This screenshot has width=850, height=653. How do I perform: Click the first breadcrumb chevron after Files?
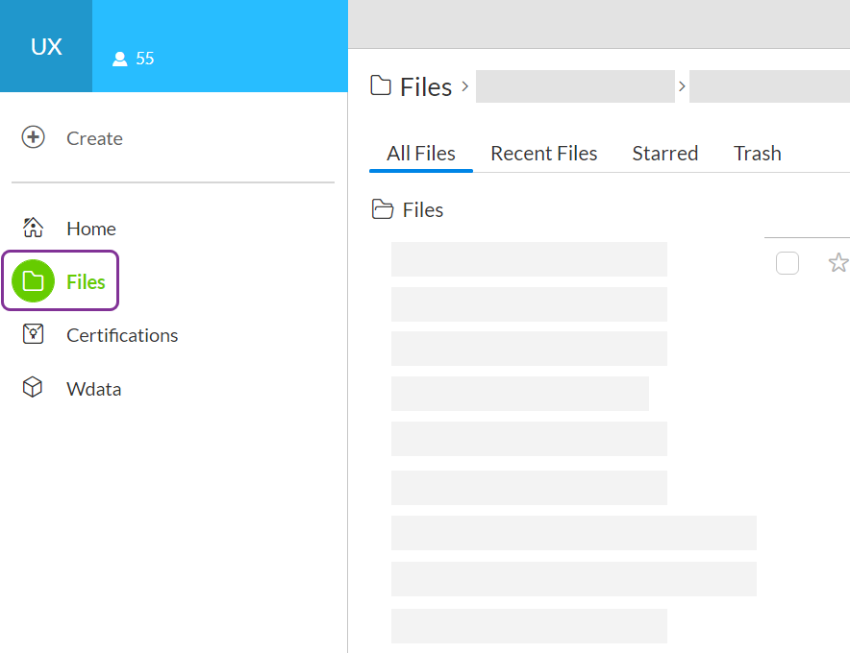465,86
